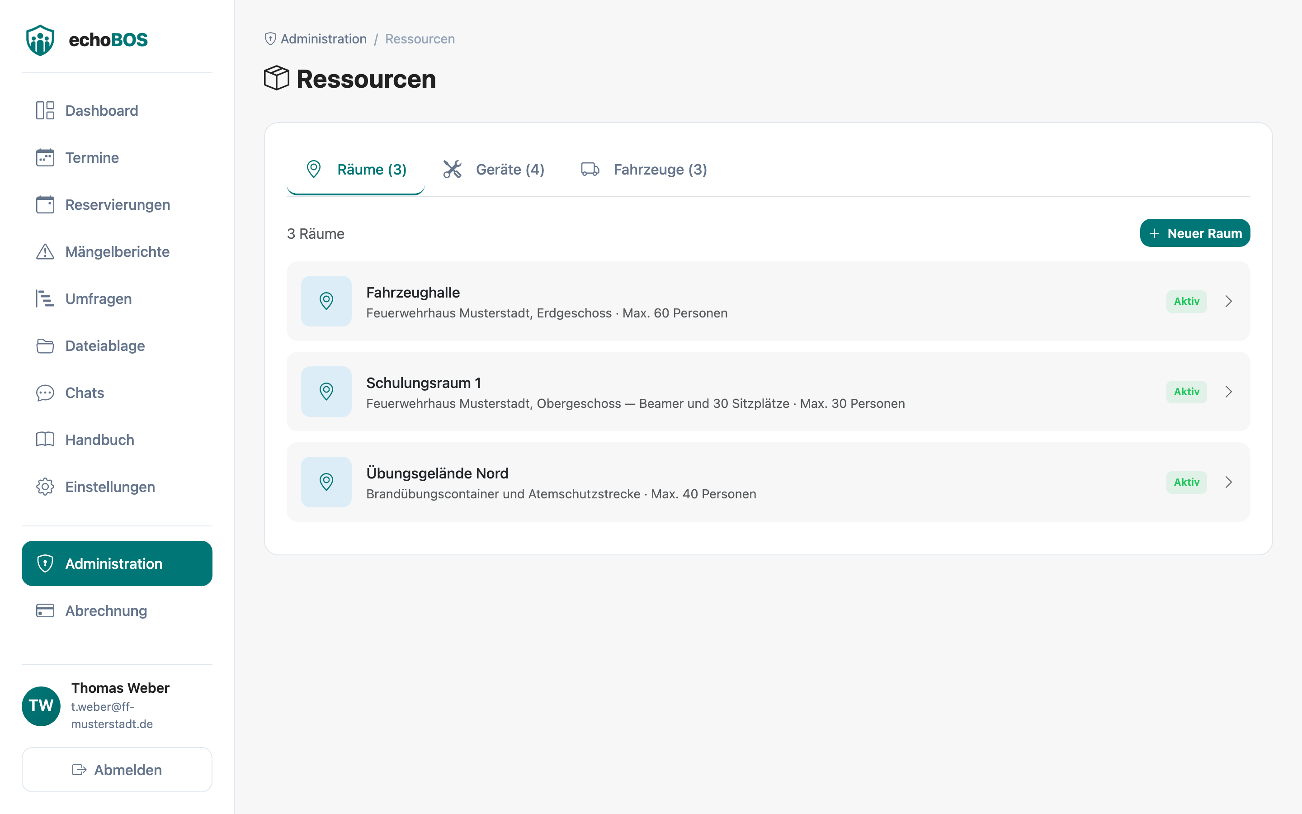
Task: Click the Abmelden logout arrow icon
Action: coord(79,770)
